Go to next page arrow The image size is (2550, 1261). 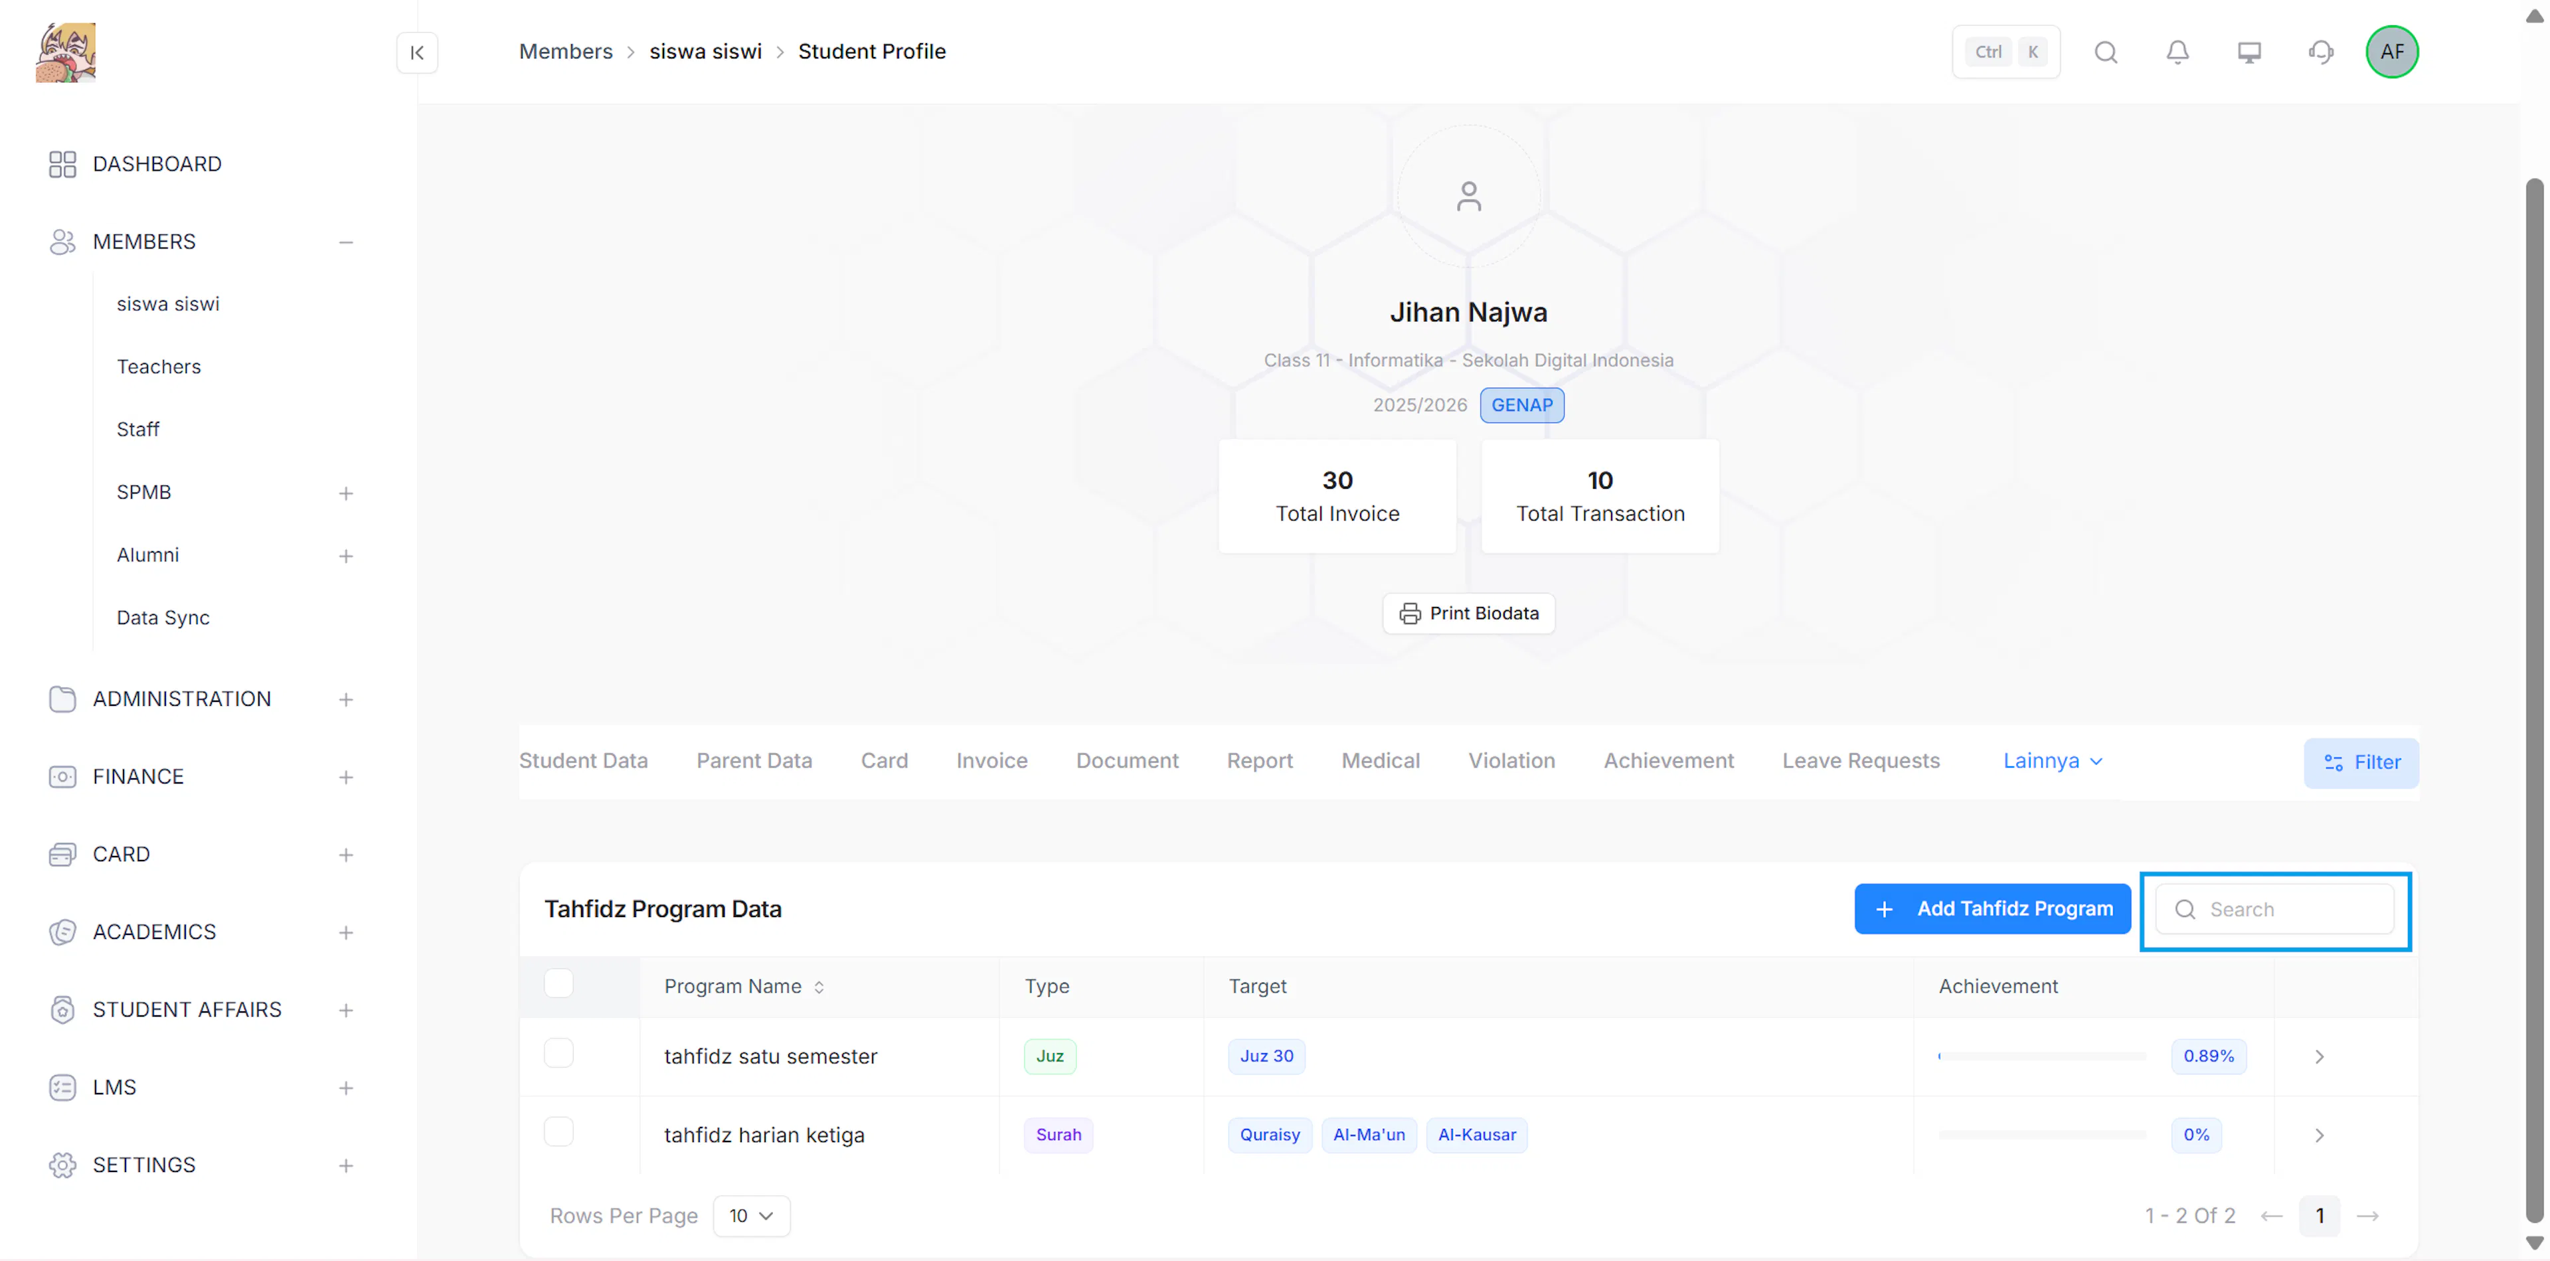[2367, 1217]
